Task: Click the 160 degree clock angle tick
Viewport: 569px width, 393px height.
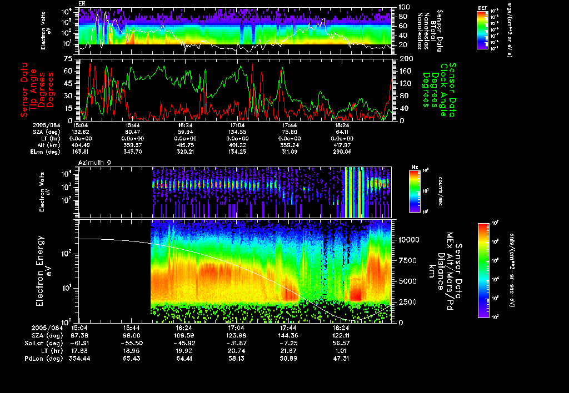Action: (x=406, y=71)
